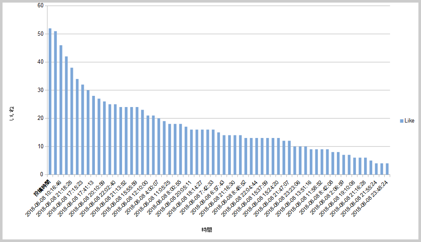This screenshot has height=242, width=421.
Task: Select x-axis label '2018-08-08 10:16:46'
Action: tap(43, 198)
